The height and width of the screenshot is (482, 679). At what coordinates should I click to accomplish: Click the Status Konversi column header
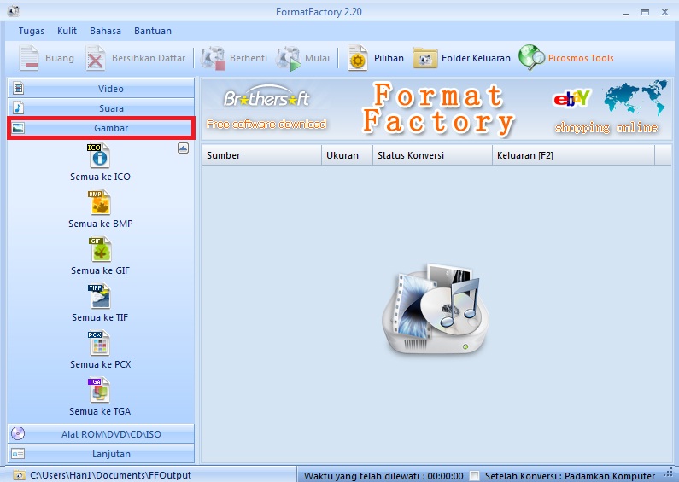point(432,155)
